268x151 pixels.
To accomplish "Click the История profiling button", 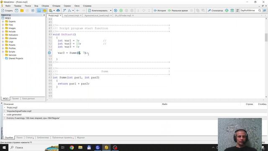I will coord(160,10).
